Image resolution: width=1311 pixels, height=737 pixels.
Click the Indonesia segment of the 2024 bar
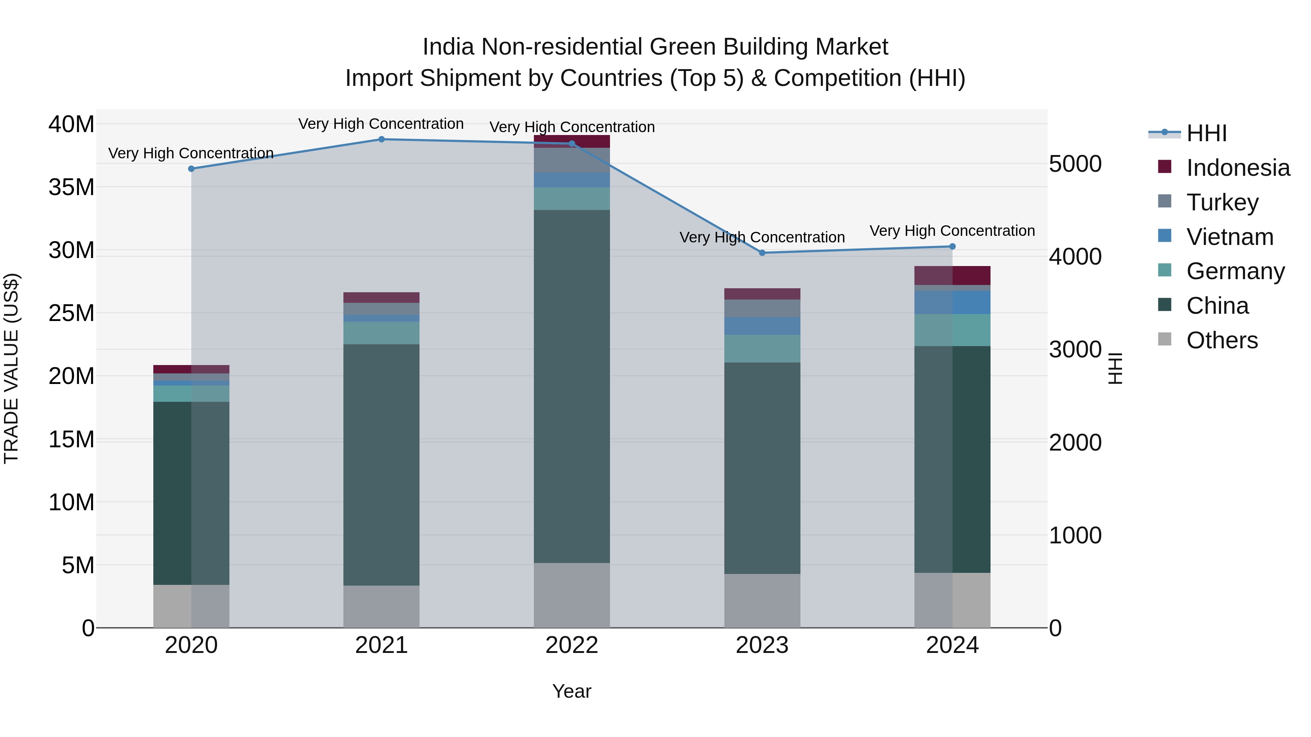[952, 276]
